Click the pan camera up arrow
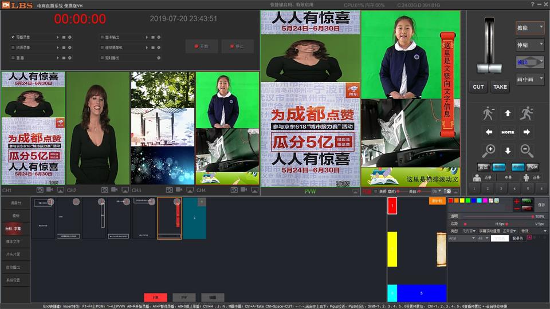 point(508,113)
